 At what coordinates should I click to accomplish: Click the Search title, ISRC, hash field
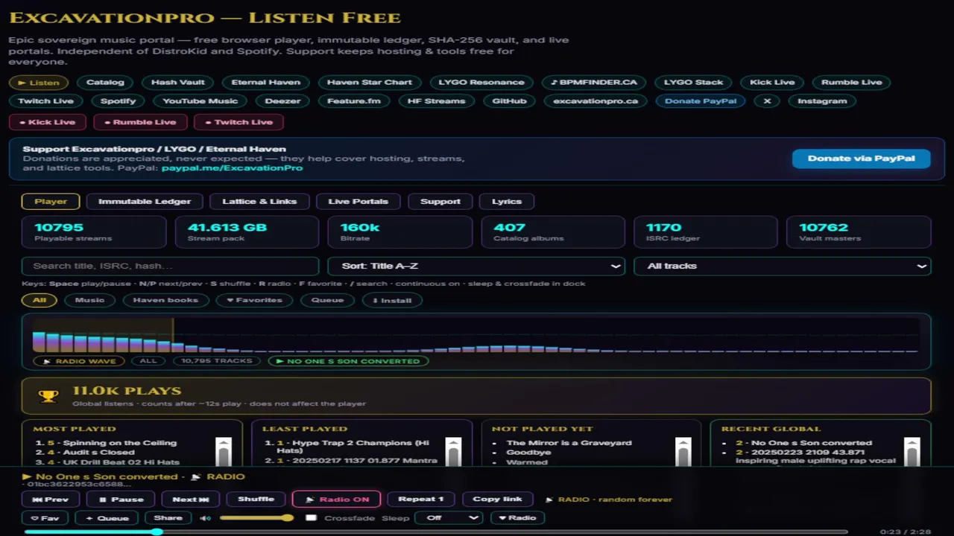point(171,266)
